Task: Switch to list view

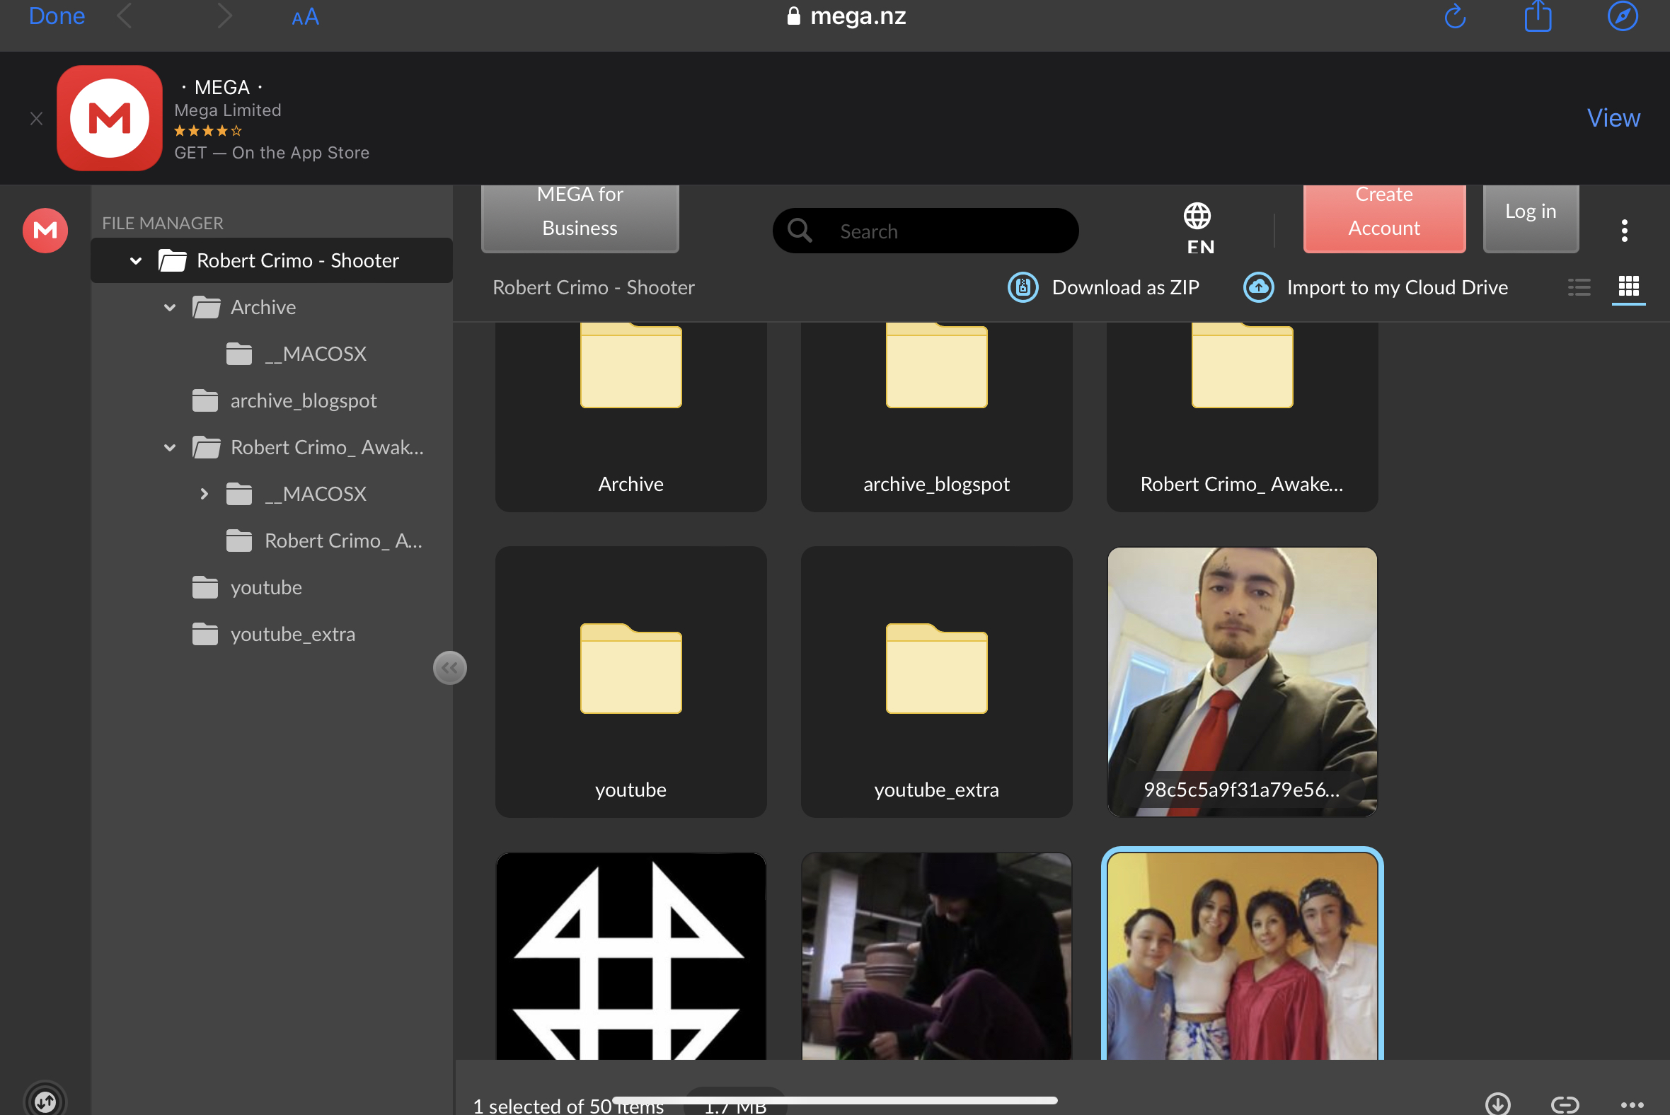Action: tap(1578, 287)
